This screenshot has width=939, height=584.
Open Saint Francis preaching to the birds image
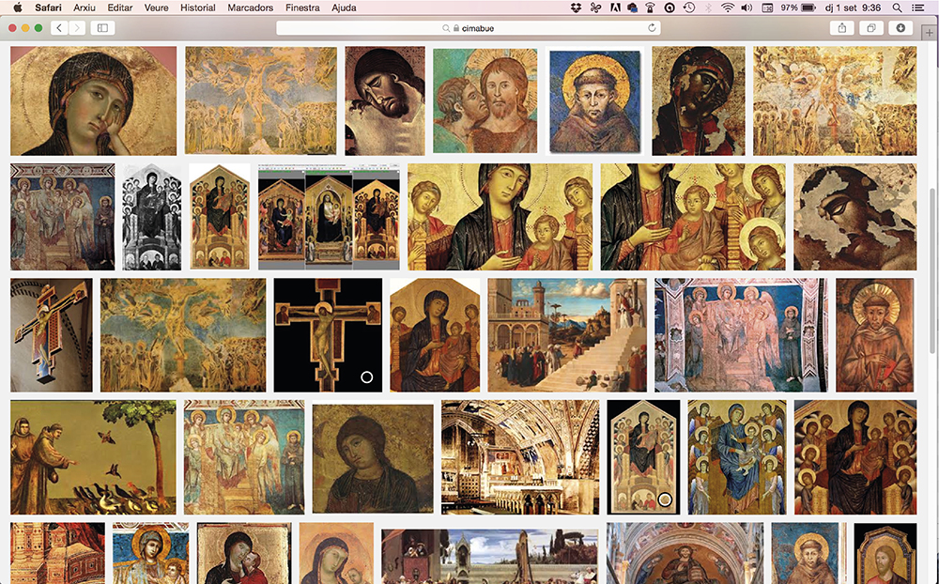coord(93,457)
